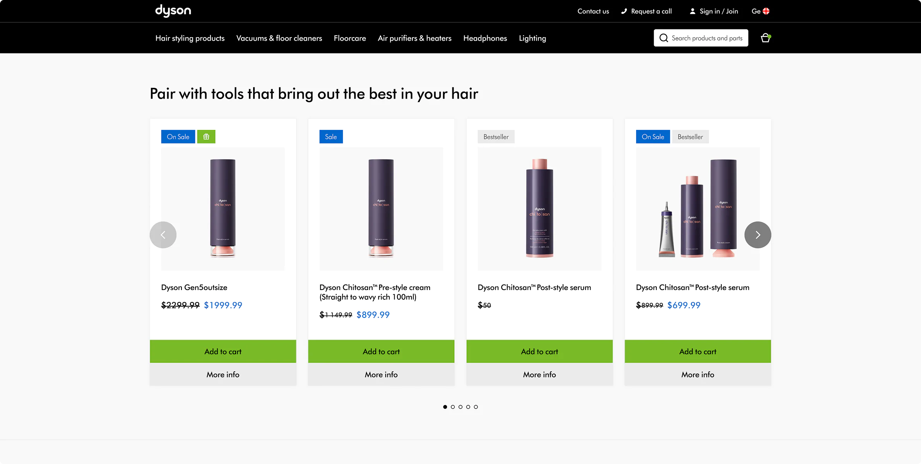Click the search magnifier icon
The height and width of the screenshot is (464, 921).
point(664,38)
